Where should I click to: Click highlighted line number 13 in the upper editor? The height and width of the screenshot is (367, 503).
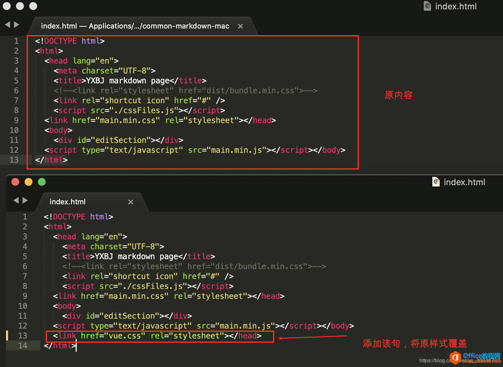tap(14, 160)
